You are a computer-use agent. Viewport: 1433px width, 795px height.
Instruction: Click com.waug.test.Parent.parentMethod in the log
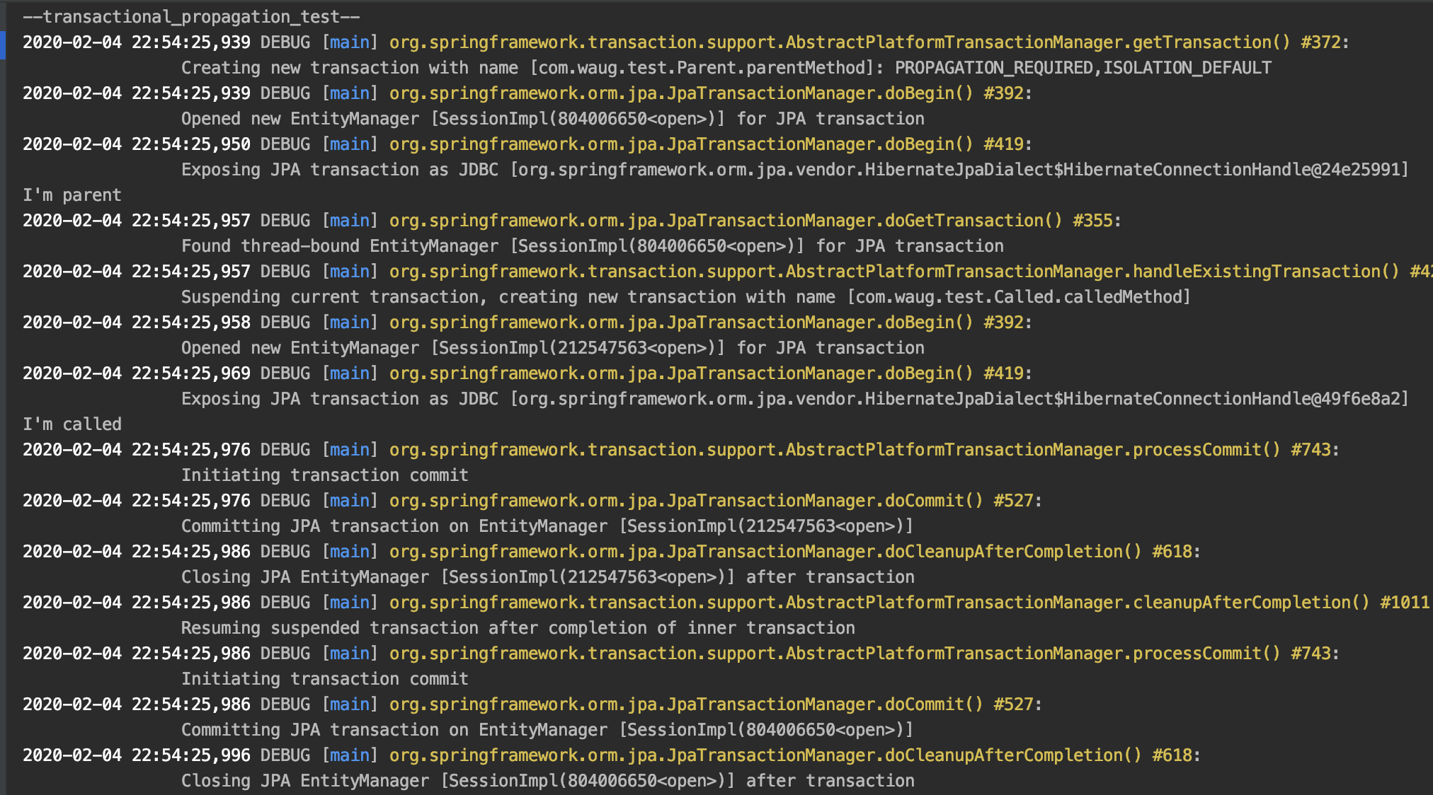point(702,68)
